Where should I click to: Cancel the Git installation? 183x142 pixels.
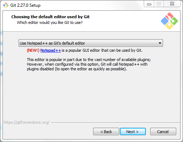tap(163, 132)
